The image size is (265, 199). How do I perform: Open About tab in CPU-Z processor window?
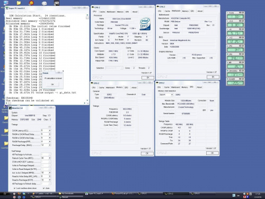pos(135,12)
